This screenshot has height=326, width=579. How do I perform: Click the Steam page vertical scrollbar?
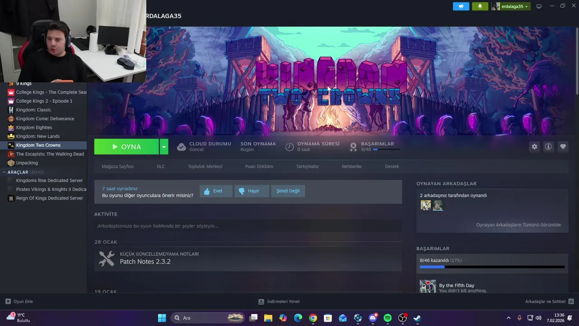coord(577,61)
